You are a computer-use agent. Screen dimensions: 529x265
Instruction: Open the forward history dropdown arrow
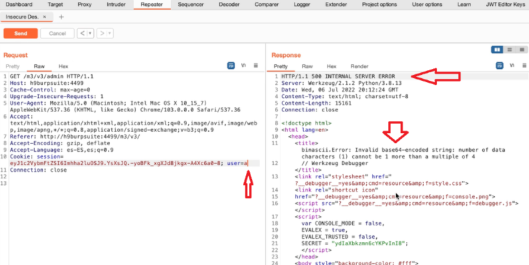(x=110, y=33)
